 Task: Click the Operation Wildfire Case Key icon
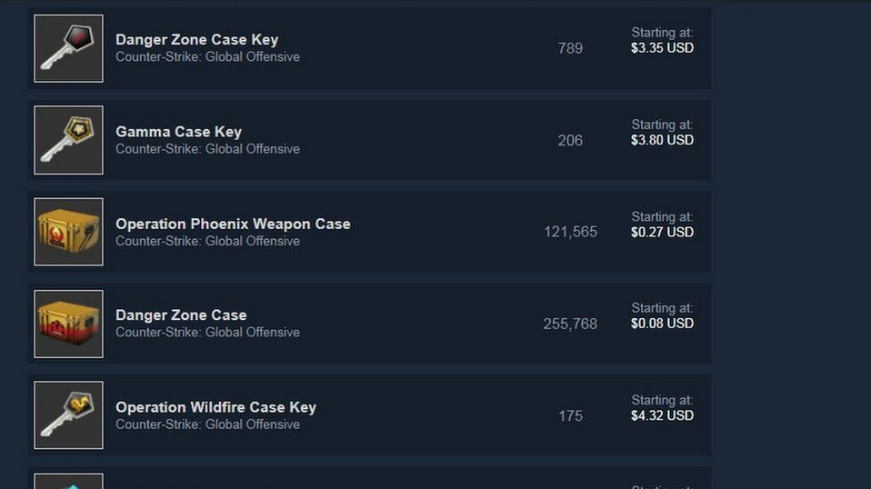point(68,415)
